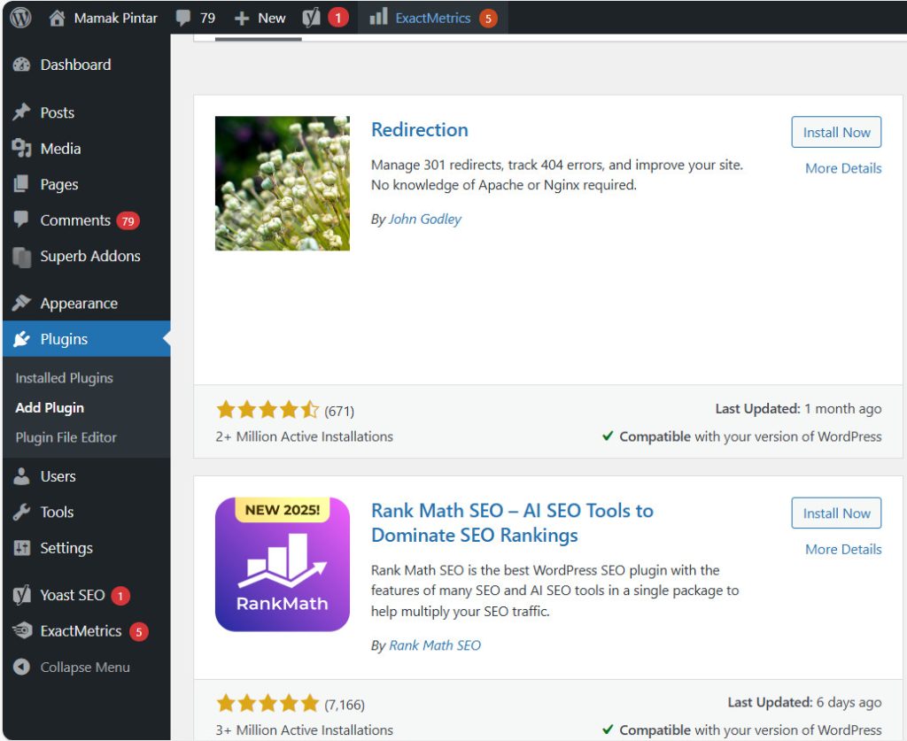Screen dimensions: 907x741
Task: Click the Appearance paintbrush icon
Action: point(21,302)
